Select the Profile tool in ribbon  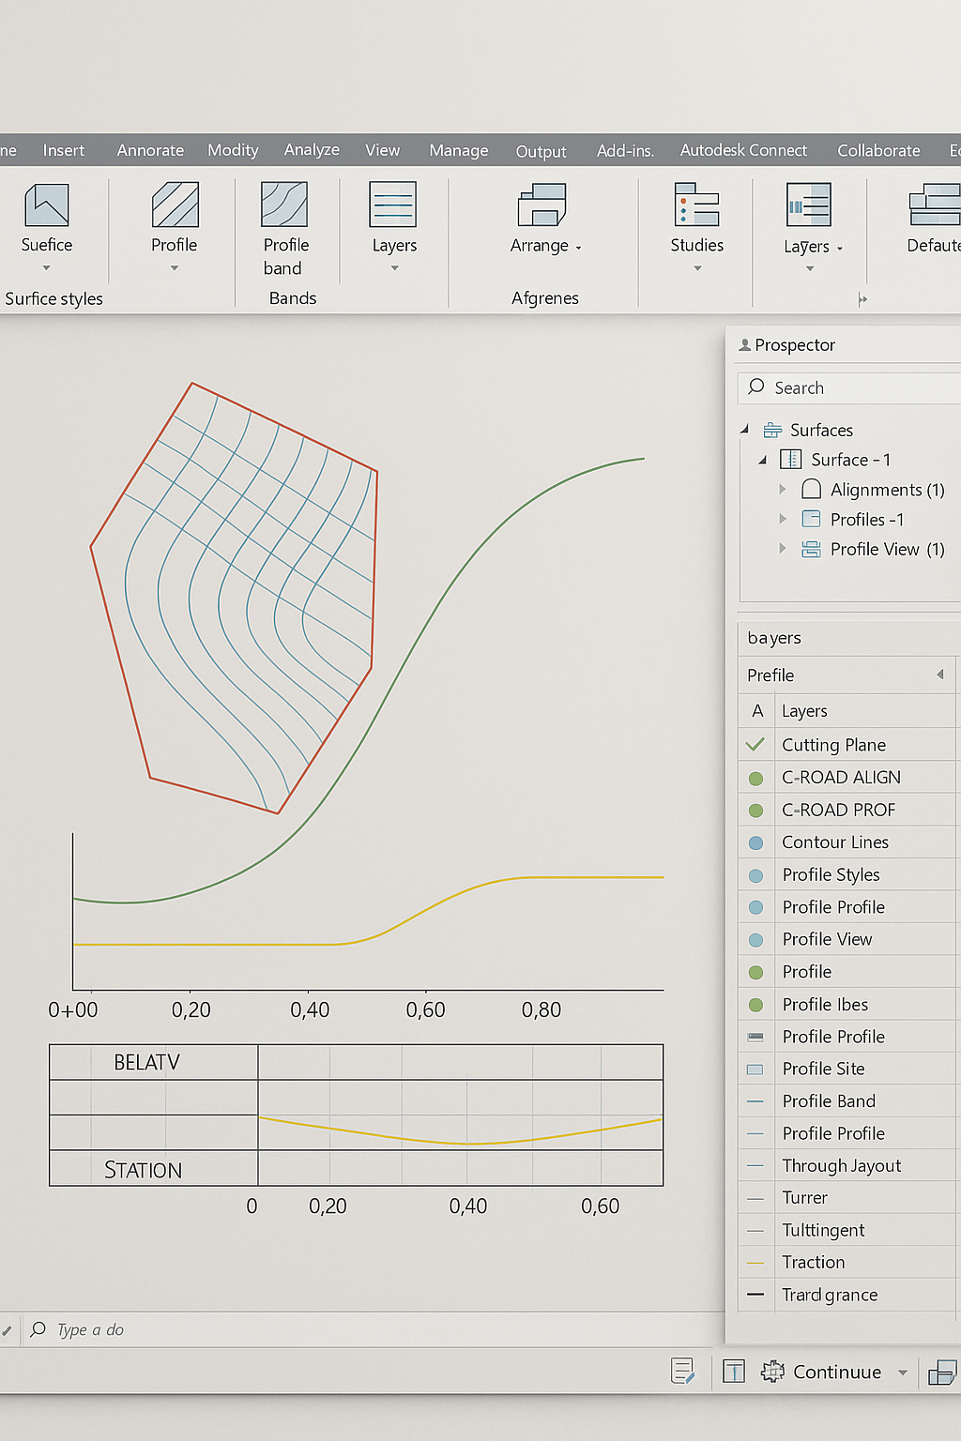coord(175,205)
